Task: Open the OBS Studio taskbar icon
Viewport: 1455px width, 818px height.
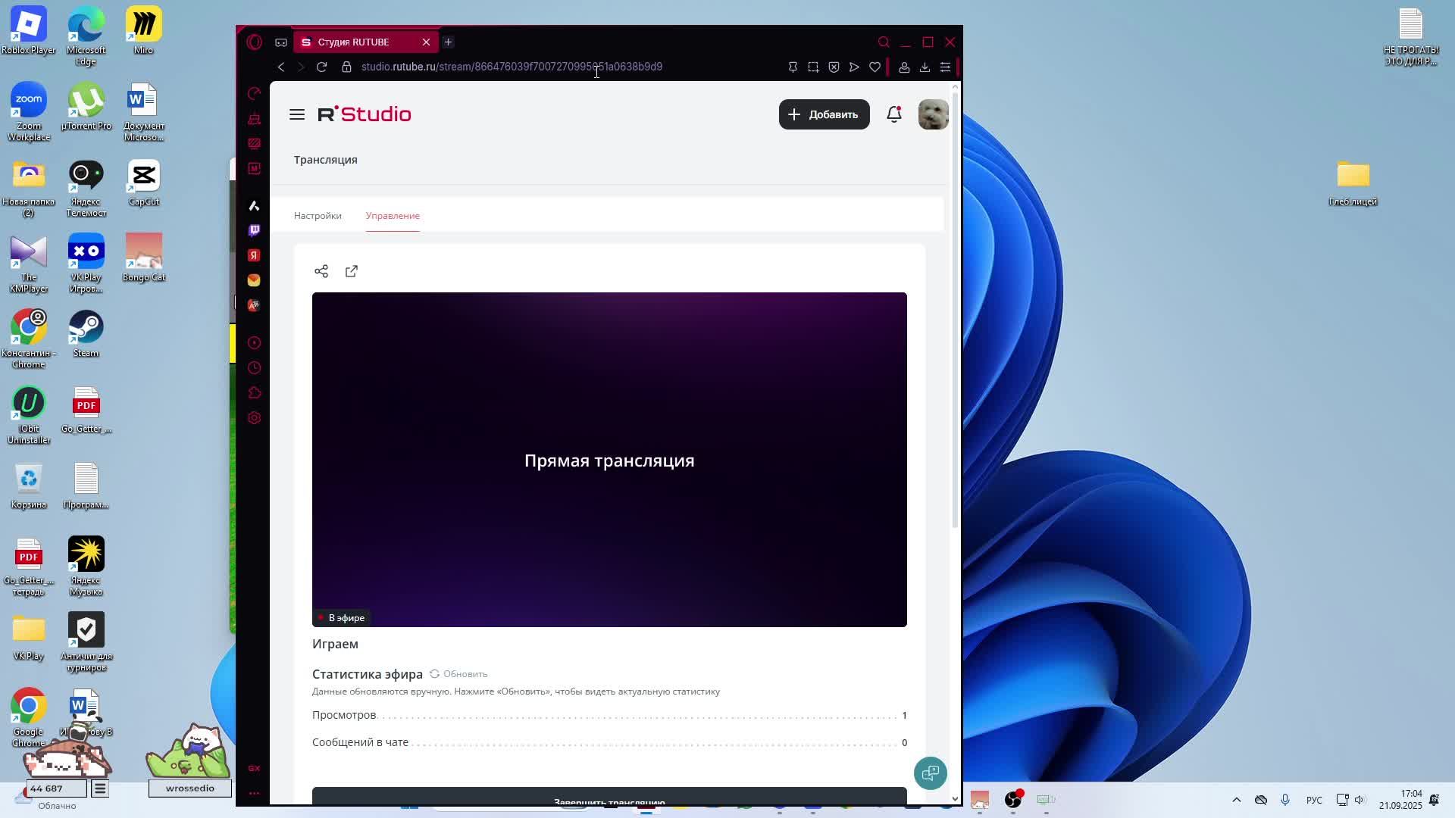Action: (x=1013, y=800)
